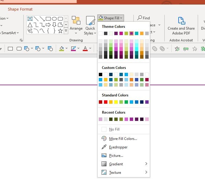The width and height of the screenshot is (205, 188).
Task: Open the Shape Format tab
Action: pyautogui.click(x=20, y=9)
